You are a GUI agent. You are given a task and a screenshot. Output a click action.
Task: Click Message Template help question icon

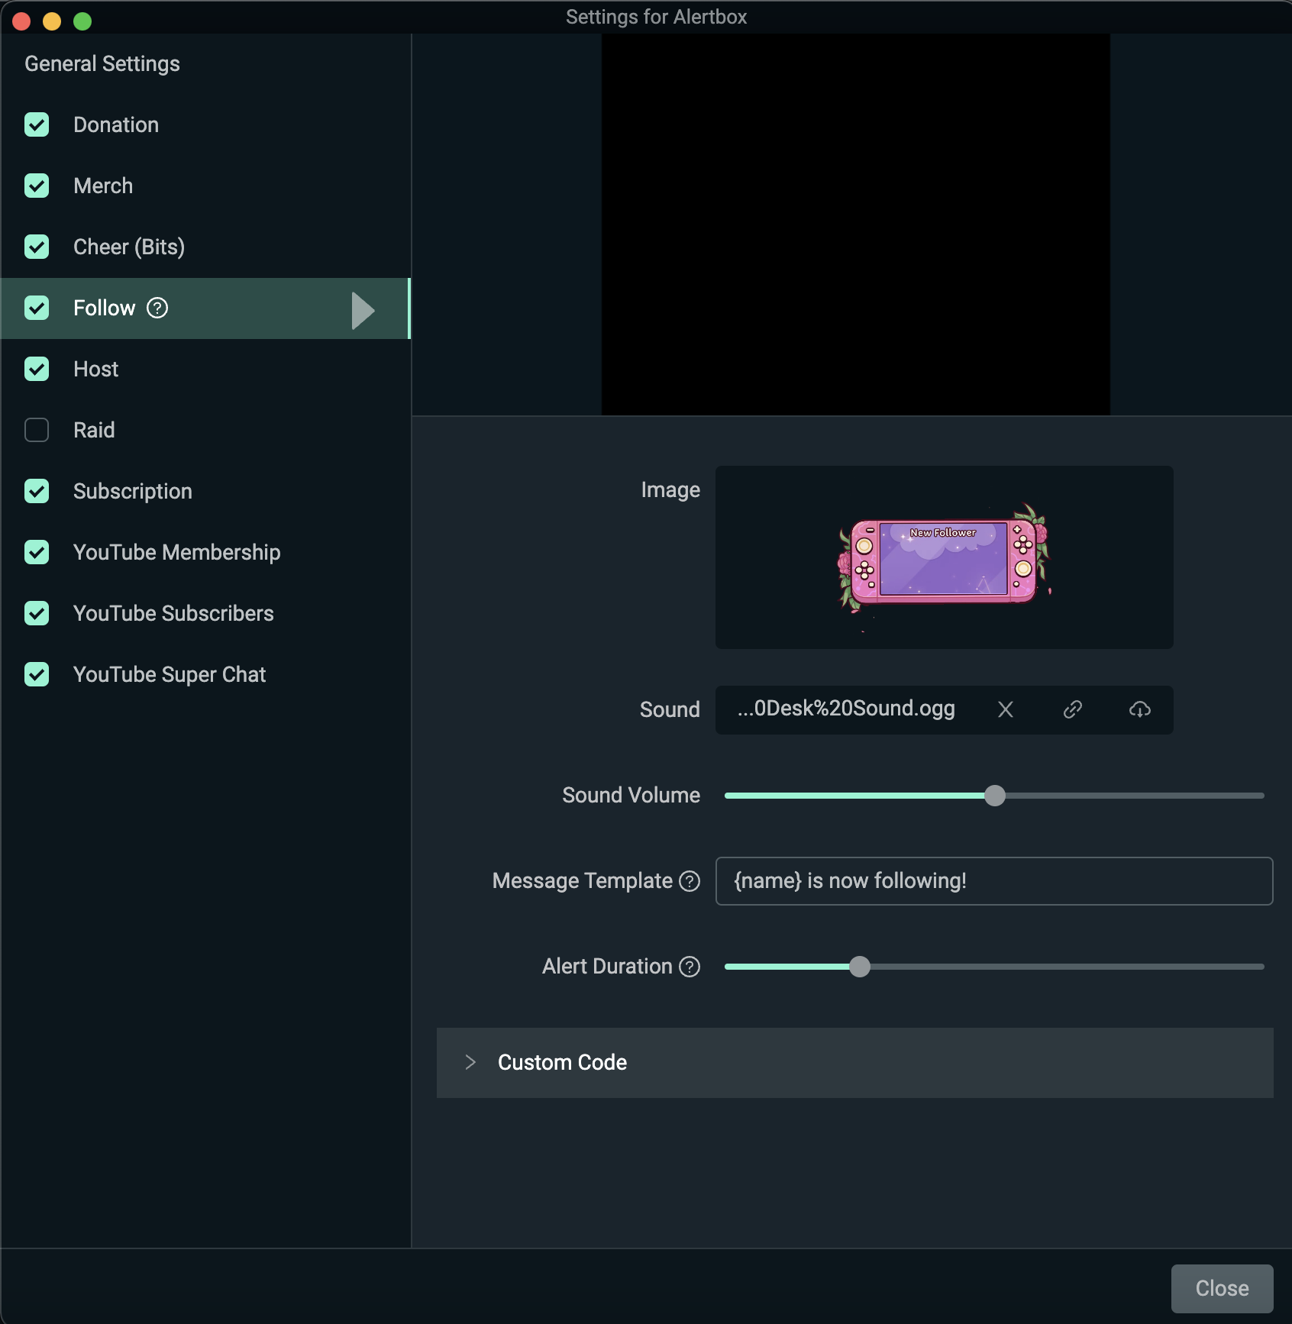pos(690,881)
